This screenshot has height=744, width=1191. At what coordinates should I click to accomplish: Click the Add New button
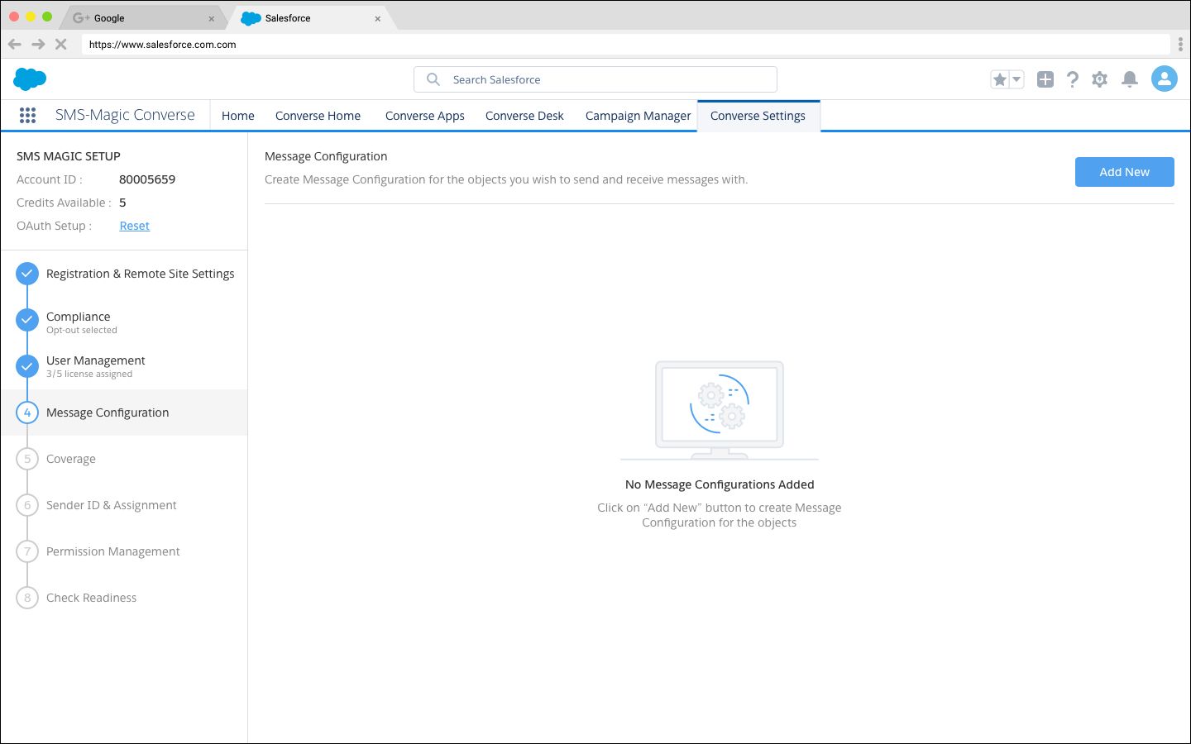tap(1125, 172)
